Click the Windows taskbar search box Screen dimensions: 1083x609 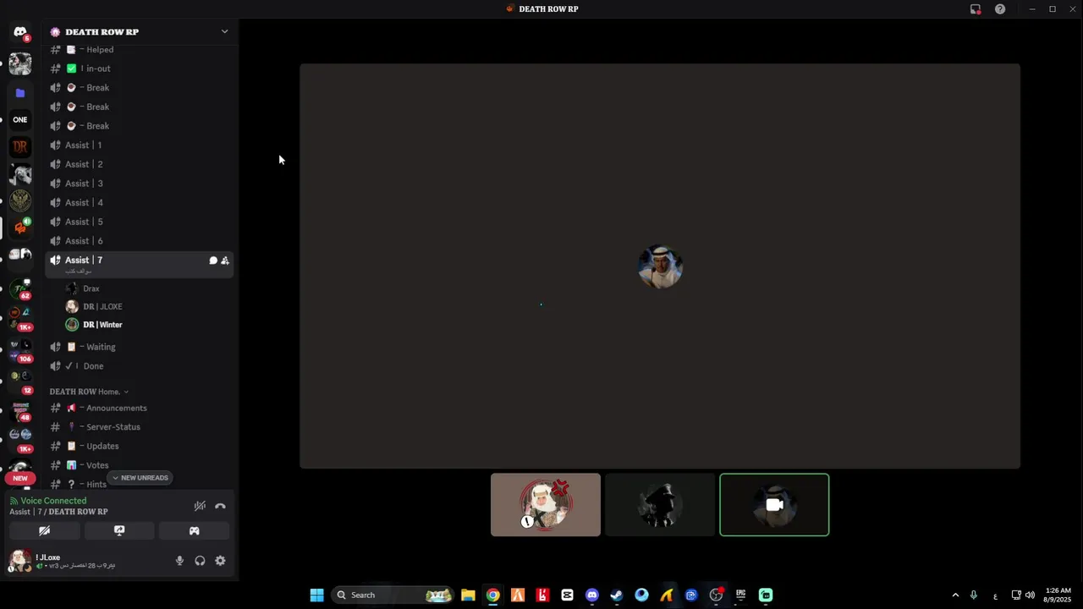tap(393, 595)
